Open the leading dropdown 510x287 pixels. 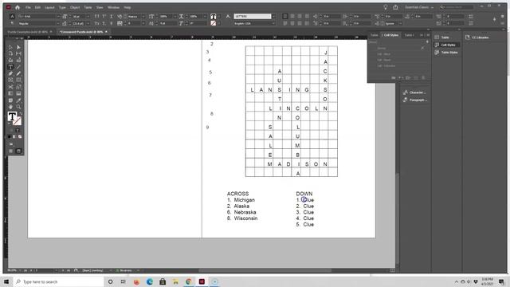tap(88, 23)
